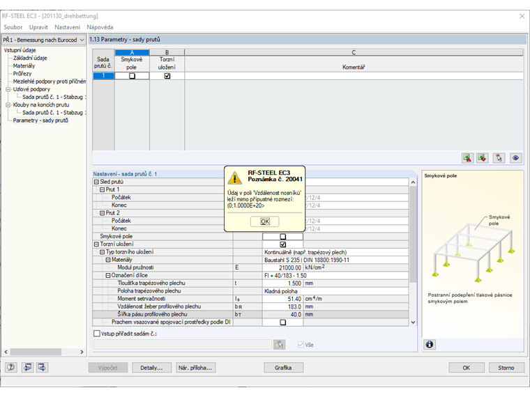Click the Komentář cell of row 1
Screen dimensions: 530x397
[354, 76]
